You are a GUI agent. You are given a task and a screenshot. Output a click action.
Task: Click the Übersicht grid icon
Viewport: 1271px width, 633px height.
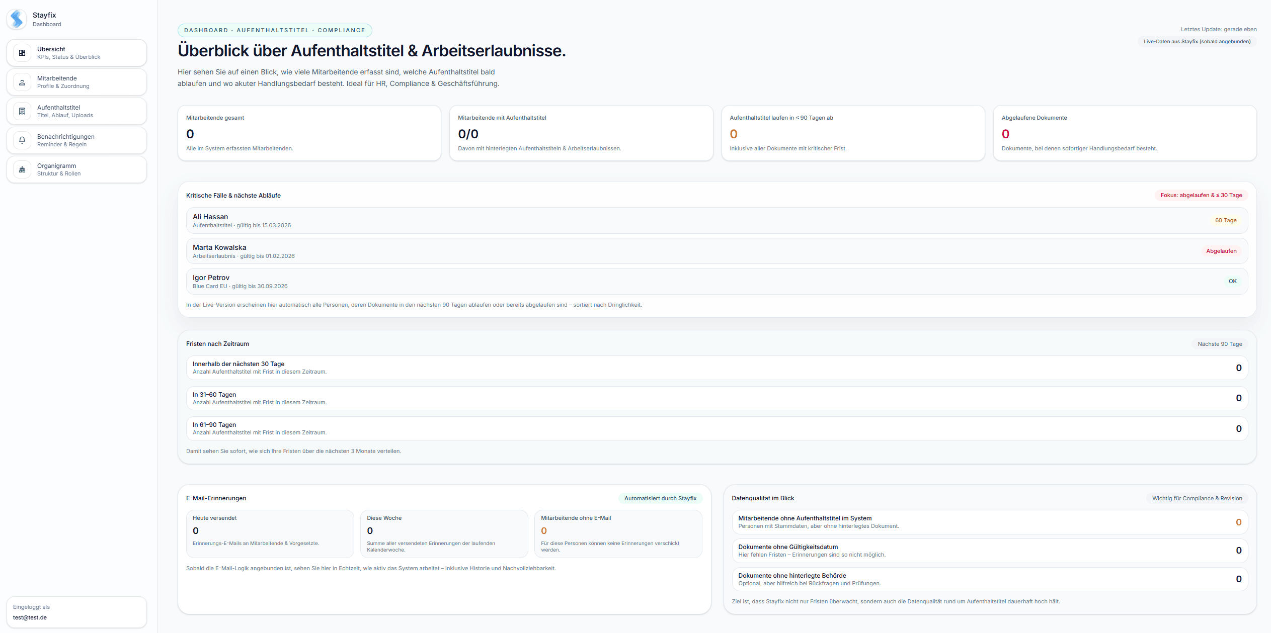22,53
